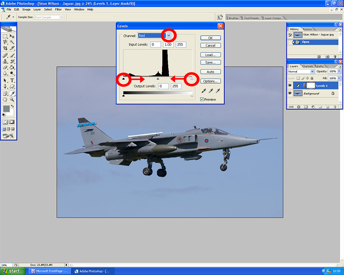
Task: Open the File menu
Action: click(9, 9)
